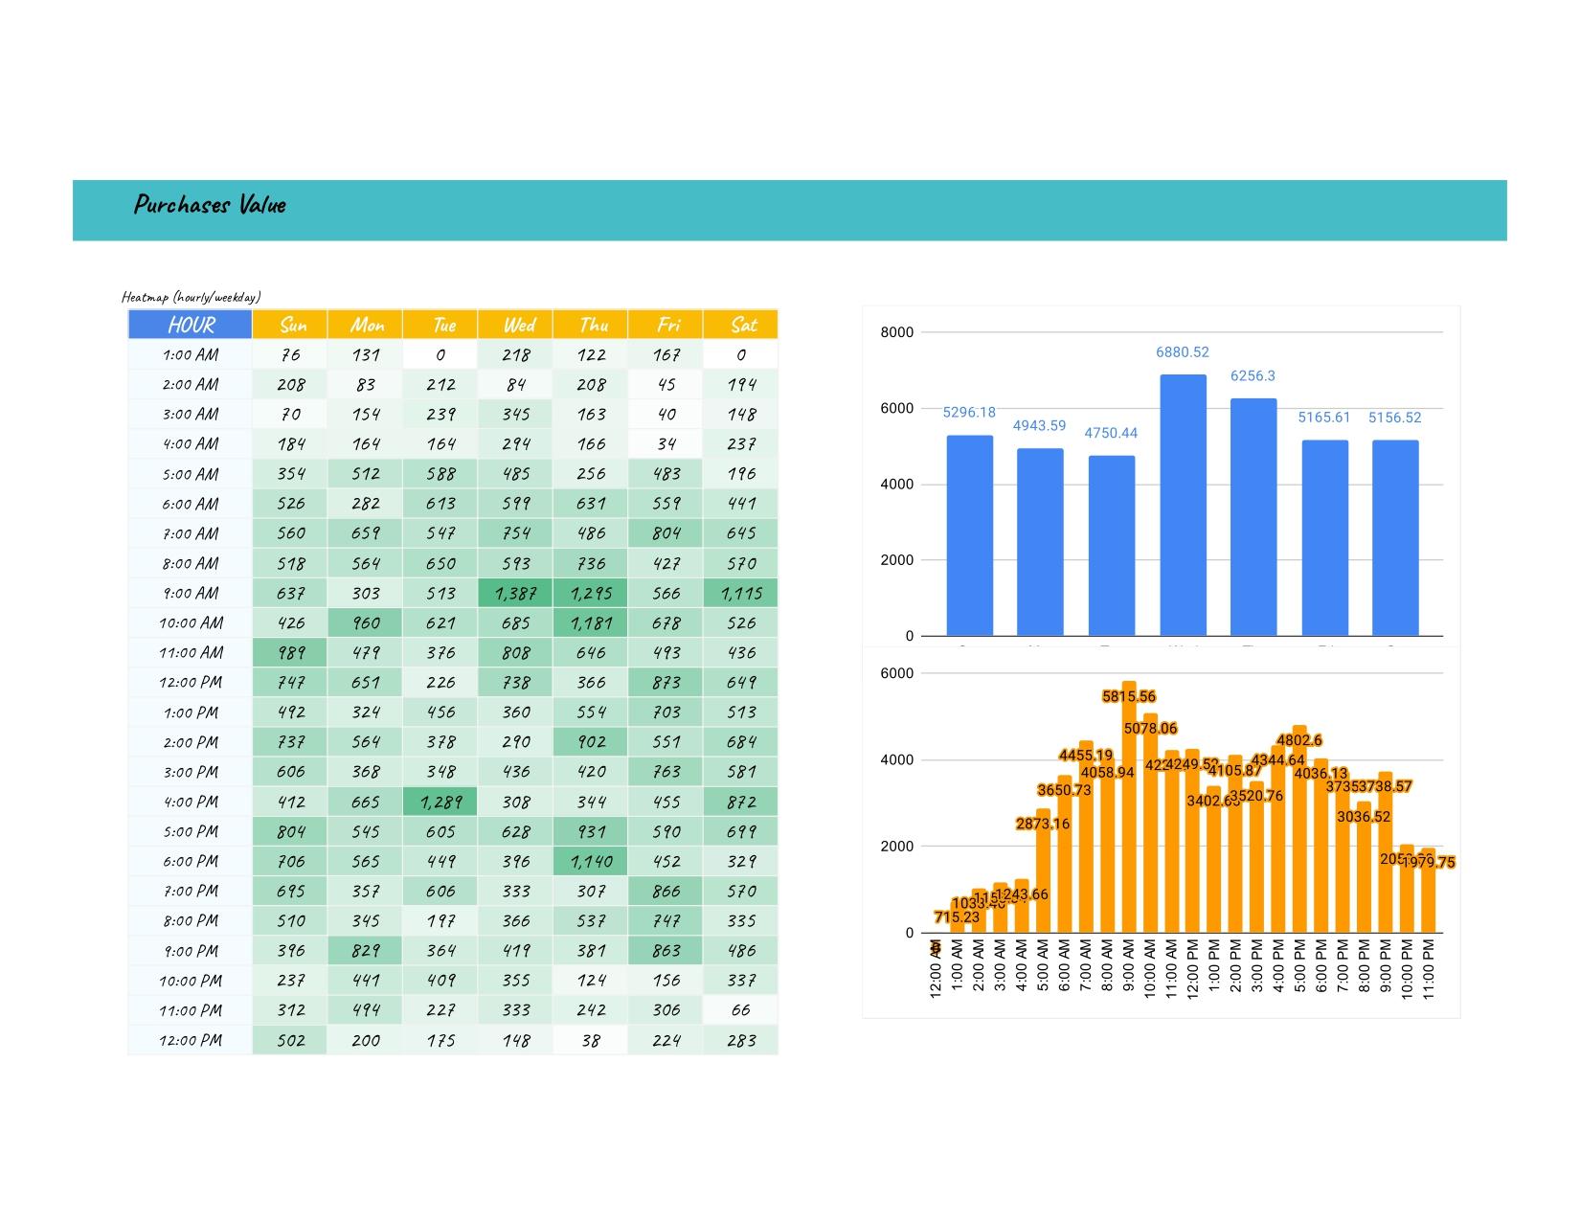Click the heatmap cell showing 829
Viewport: 1580px width, 1221px height.
(365, 950)
